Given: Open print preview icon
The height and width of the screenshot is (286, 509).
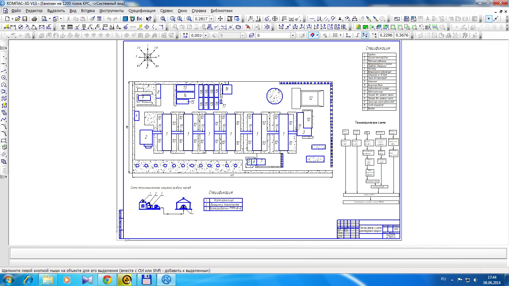Looking at the screenshot, I should 45,19.
